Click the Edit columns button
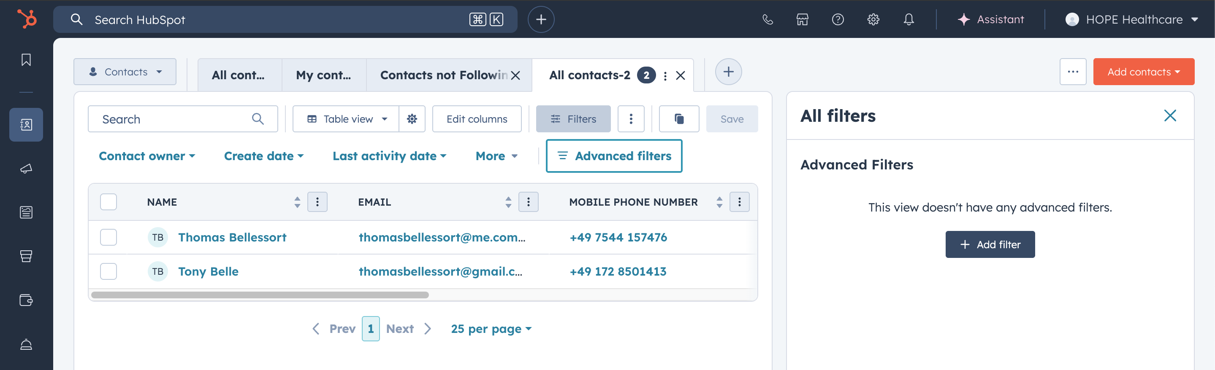The height and width of the screenshot is (370, 1215). pos(477,119)
